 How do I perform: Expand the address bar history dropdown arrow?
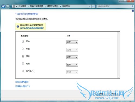90,6
